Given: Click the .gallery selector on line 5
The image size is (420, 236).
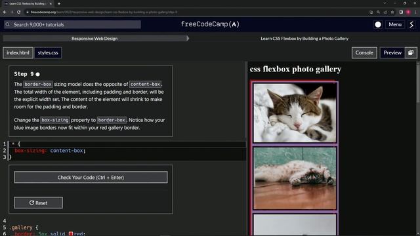Looking at the screenshot, I should (21, 227).
